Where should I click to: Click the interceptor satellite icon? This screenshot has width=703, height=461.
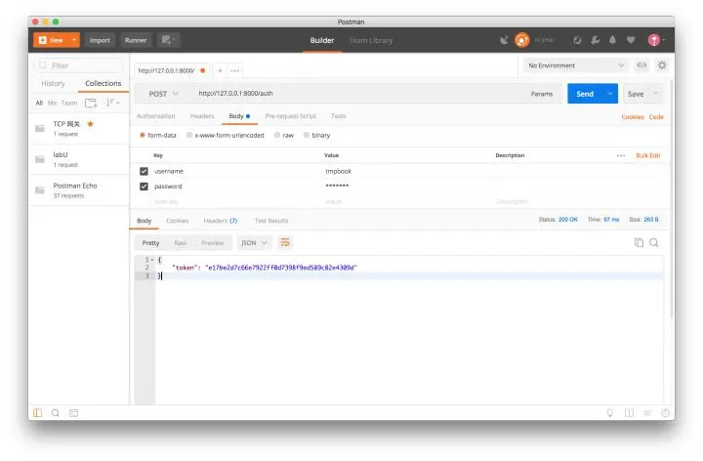(x=505, y=40)
